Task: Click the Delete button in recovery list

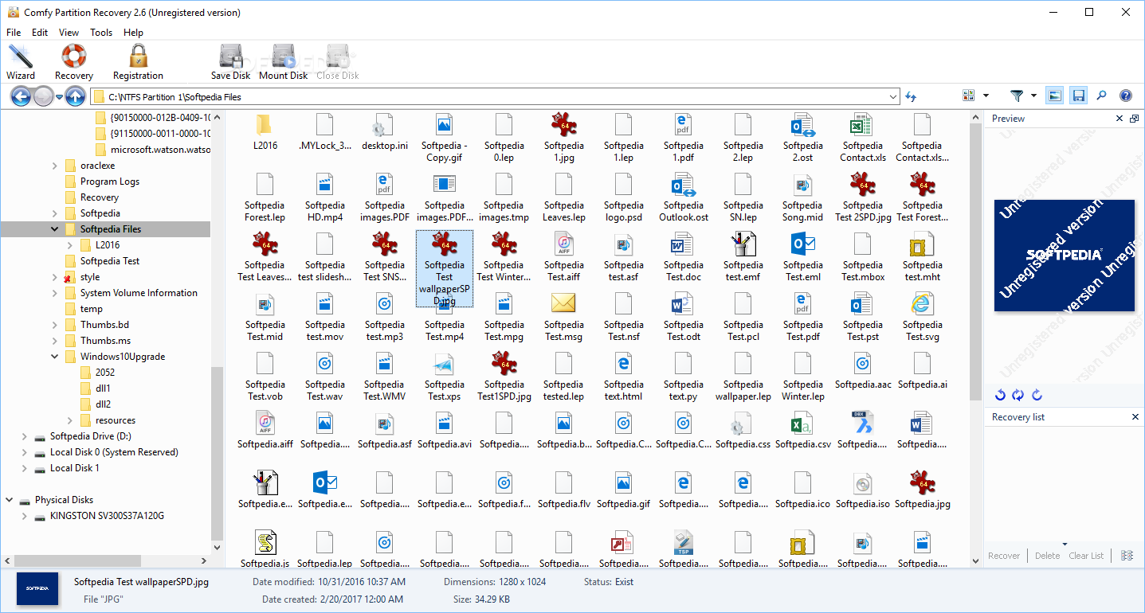Action: tap(1047, 556)
